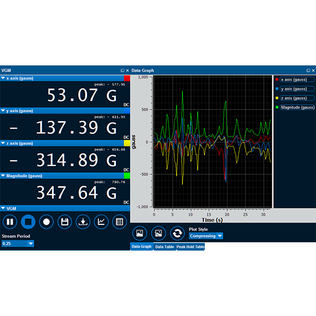The image size is (316, 316).
Task: Switch to the Data Table tab
Action: (x=164, y=247)
